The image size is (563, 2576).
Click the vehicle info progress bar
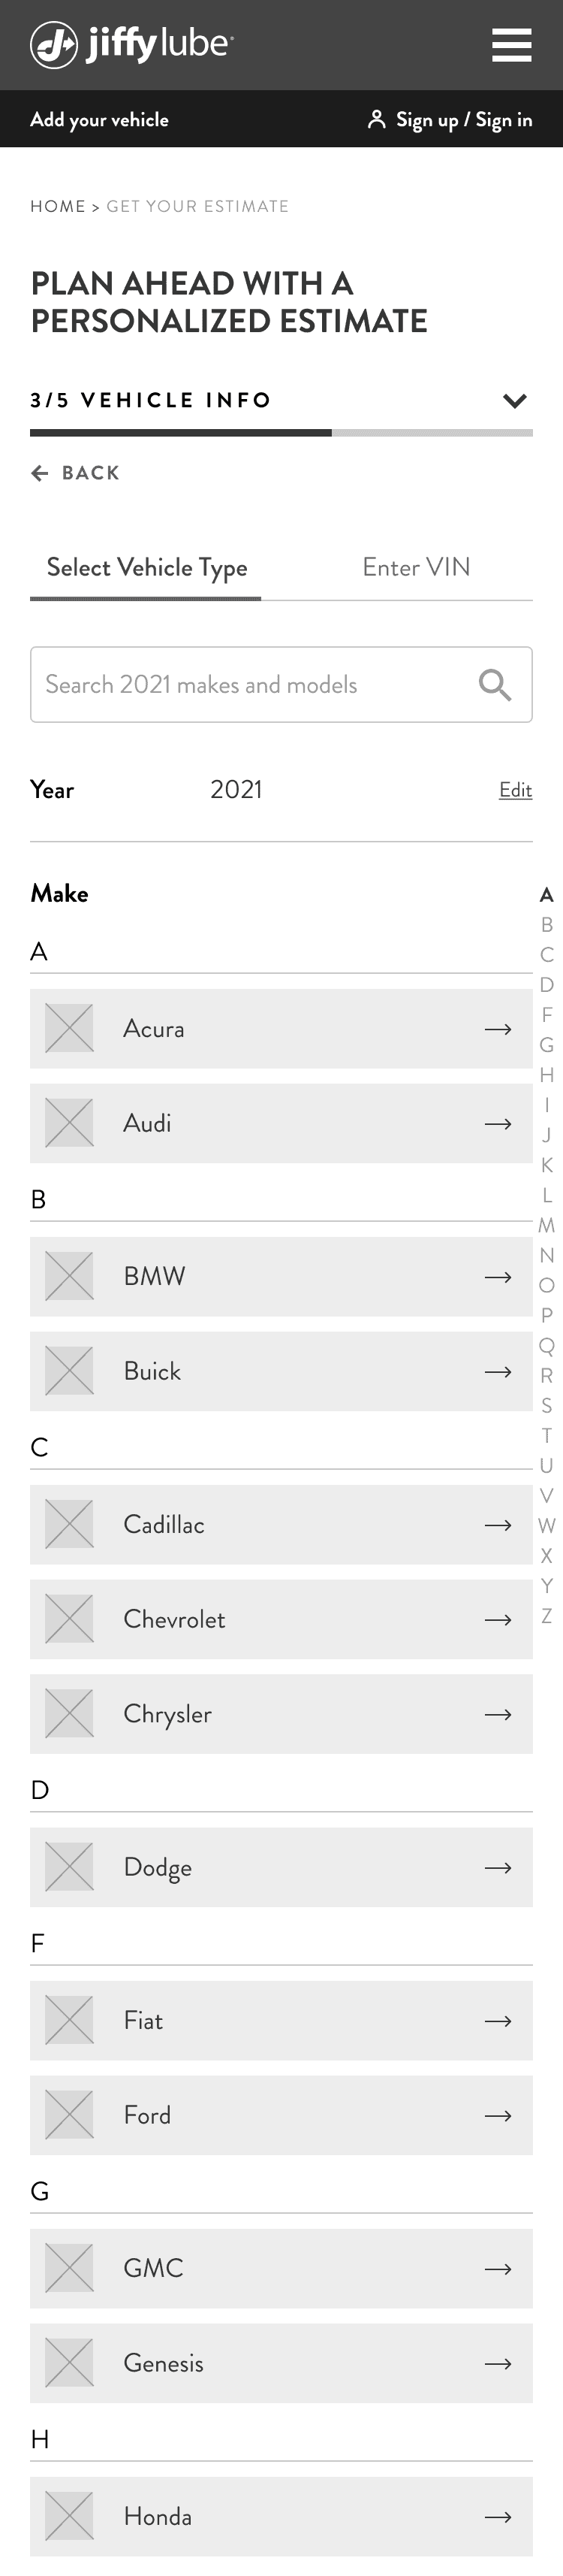pyautogui.click(x=281, y=433)
